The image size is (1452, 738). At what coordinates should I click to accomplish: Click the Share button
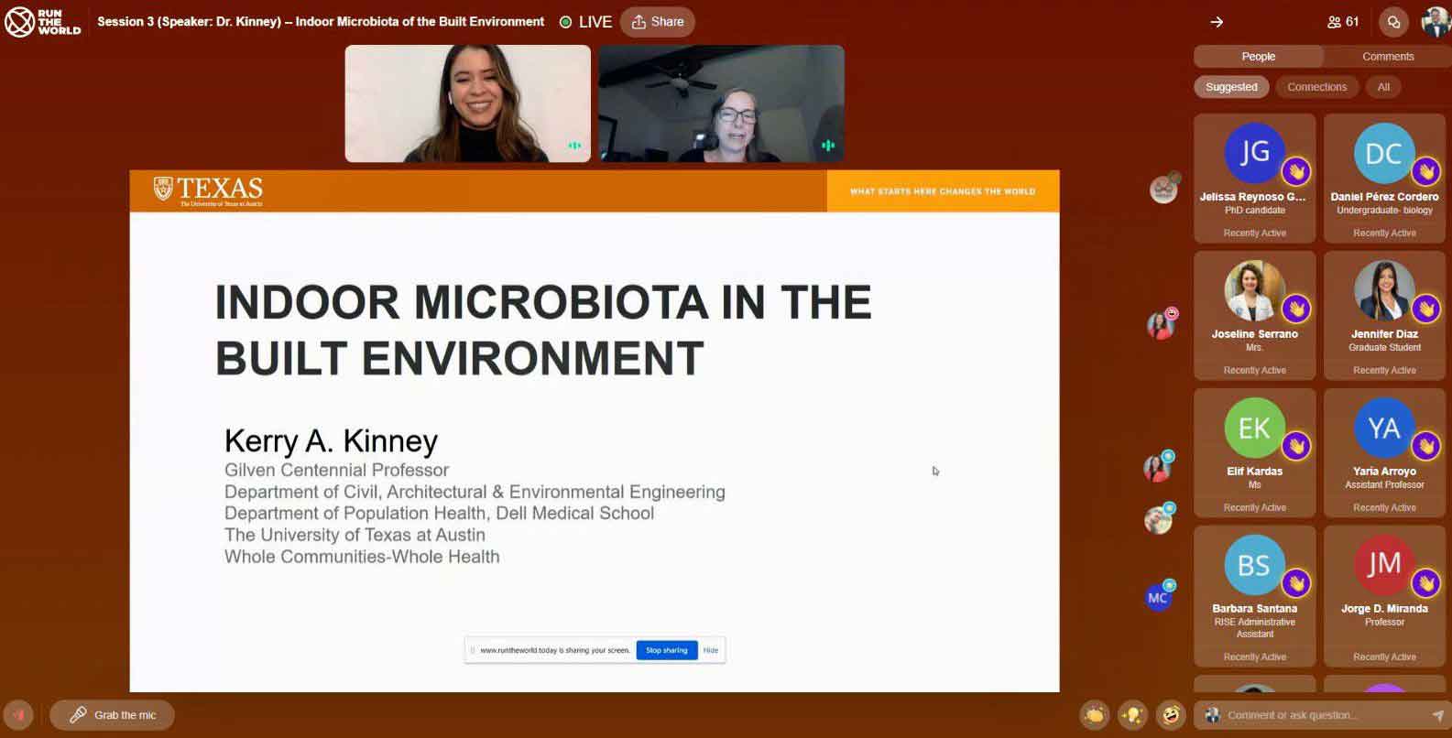point(657,22)
